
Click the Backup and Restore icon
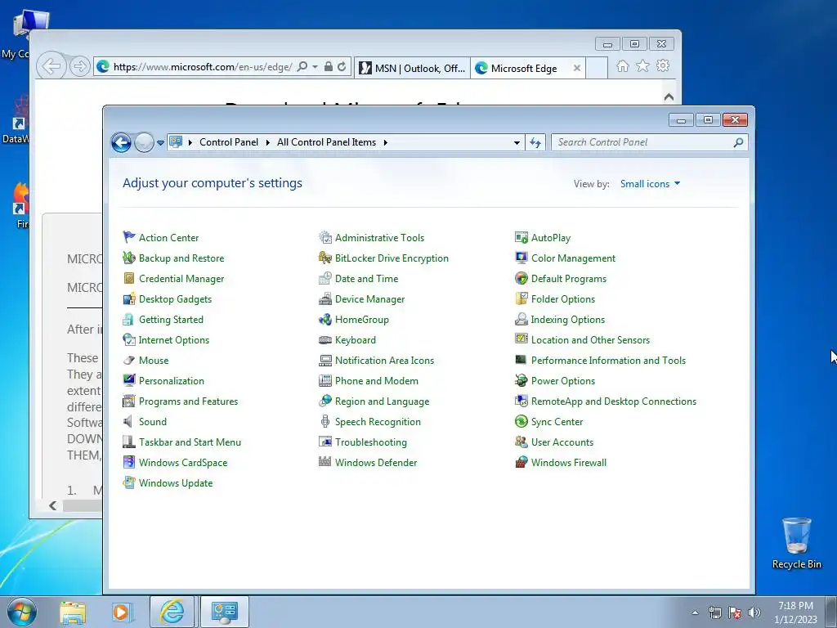[128, 258]
